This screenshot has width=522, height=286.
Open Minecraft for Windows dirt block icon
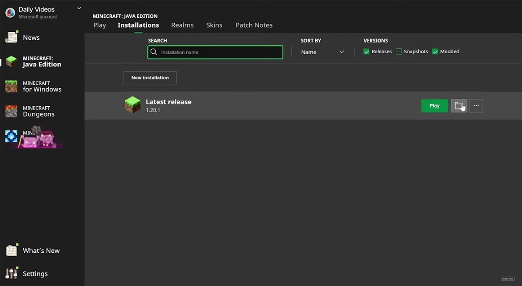[x=11, y=86]
